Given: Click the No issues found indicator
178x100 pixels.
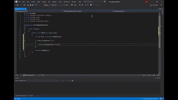Looking at the screenshot, I should pyautogui.click(x=28, y=75).
